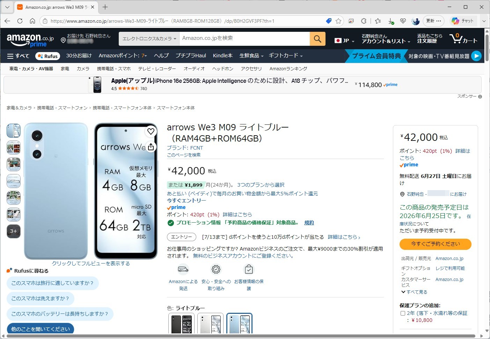Bookmark page with the star icon
The width and height of the screenshot is (490, 339).
pos(338,21)
